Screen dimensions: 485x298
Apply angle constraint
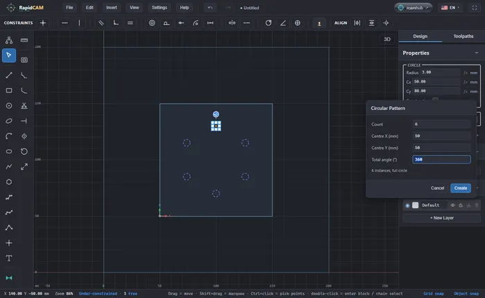click(283, 23)
